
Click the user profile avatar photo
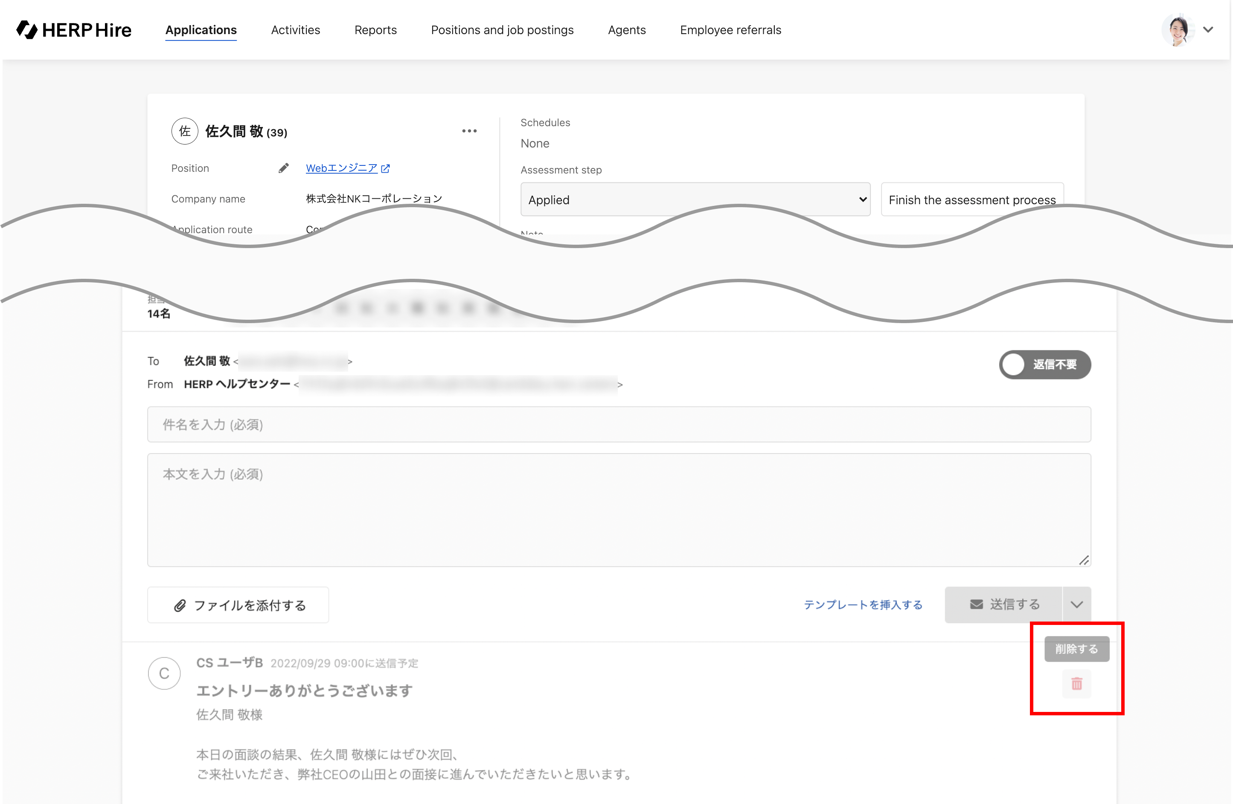click(x=1178, y=30)
